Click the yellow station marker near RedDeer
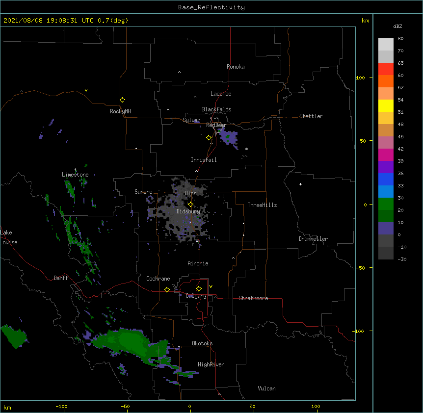 [x=209, y=138]
